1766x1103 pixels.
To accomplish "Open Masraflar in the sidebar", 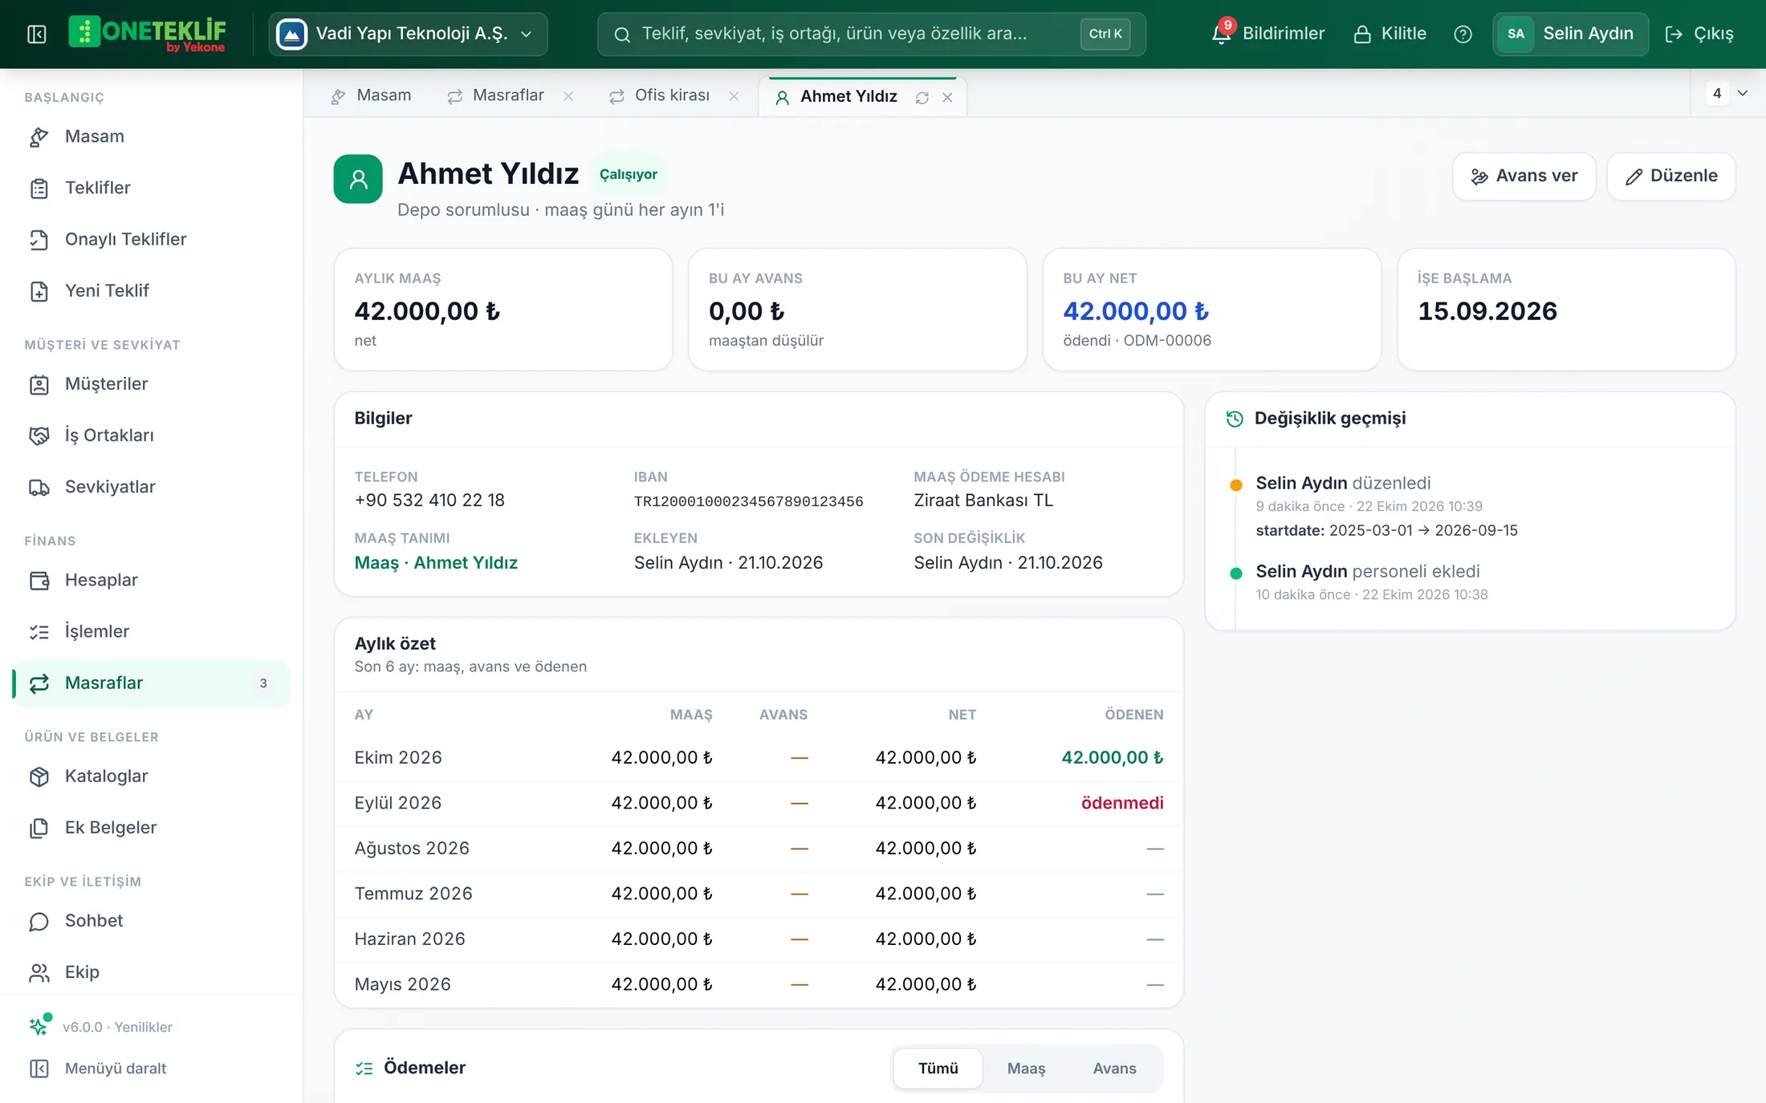I will pos(151,683).
